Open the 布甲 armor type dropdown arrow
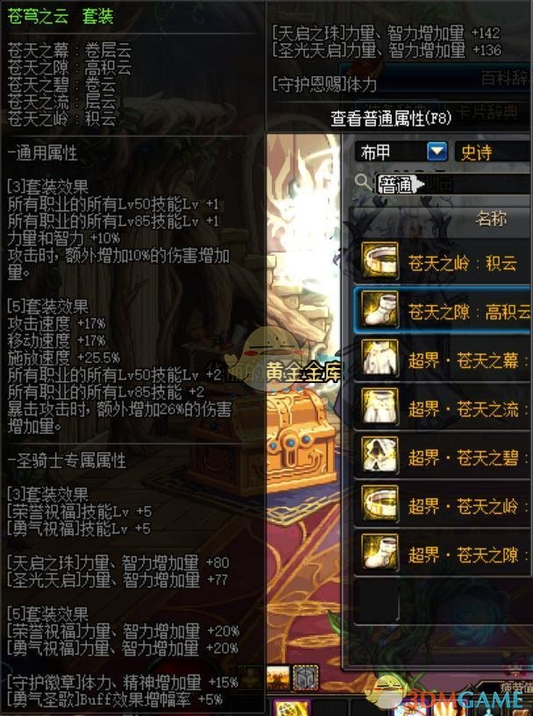Viewport: 533px width, 716px height. (437, 152)
